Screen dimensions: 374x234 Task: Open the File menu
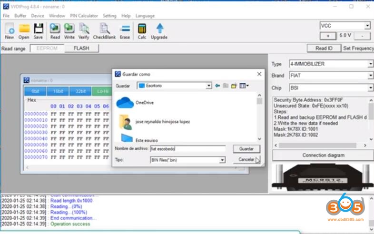pos(6,16)
